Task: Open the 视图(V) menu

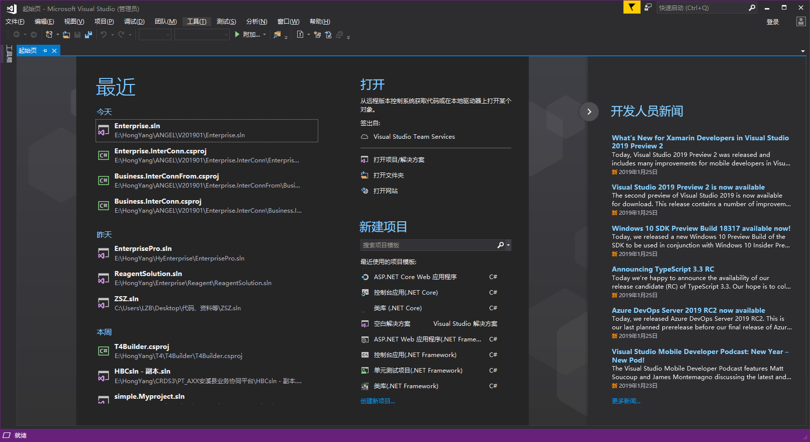Action: (x=74, y=21)
